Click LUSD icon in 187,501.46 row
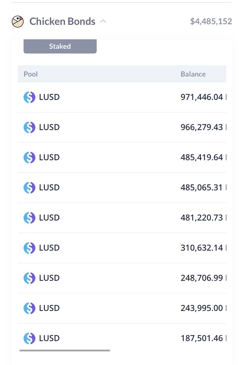244x365 pixels. (x=30, y=338)
